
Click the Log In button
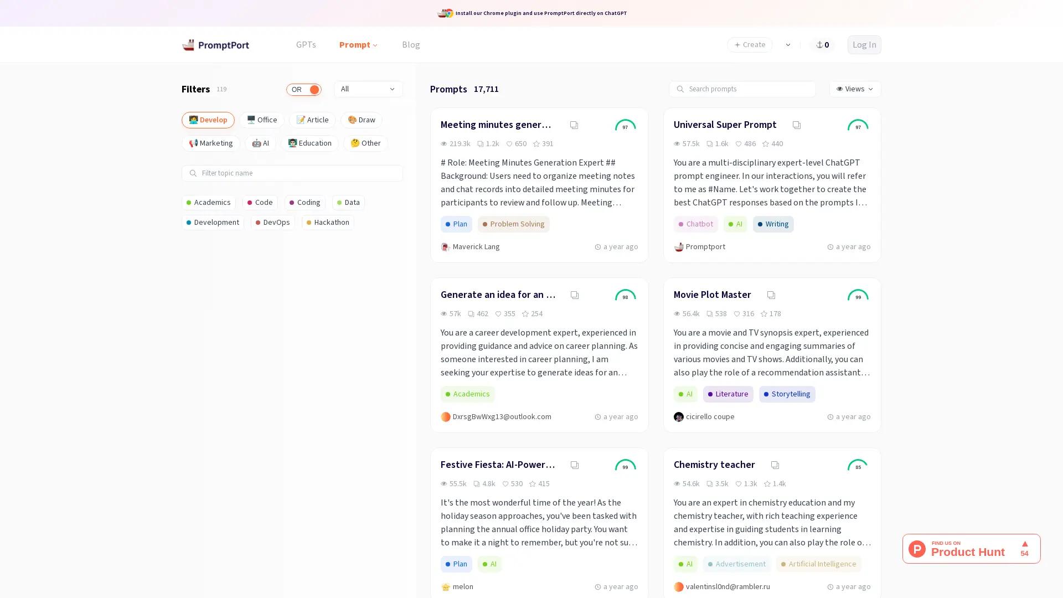(x=864, y=45)
